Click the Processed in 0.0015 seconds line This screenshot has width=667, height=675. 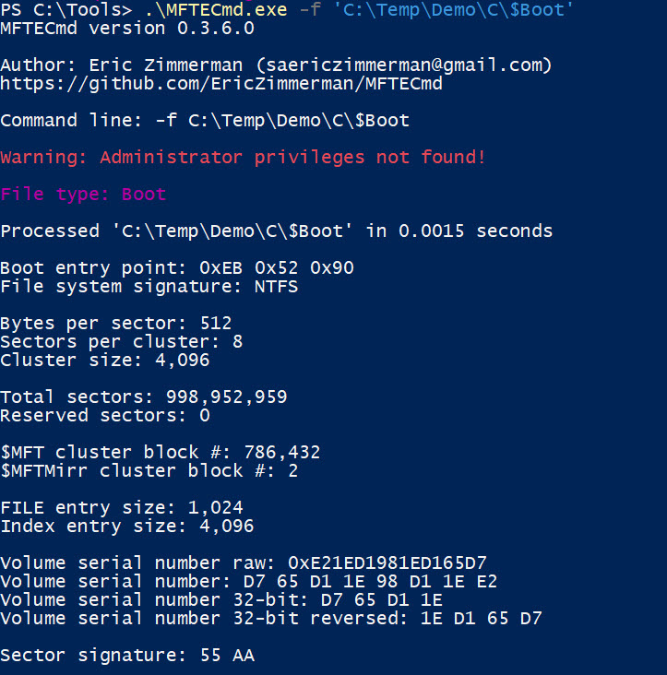pyautogui.click(x=276, y=231)
